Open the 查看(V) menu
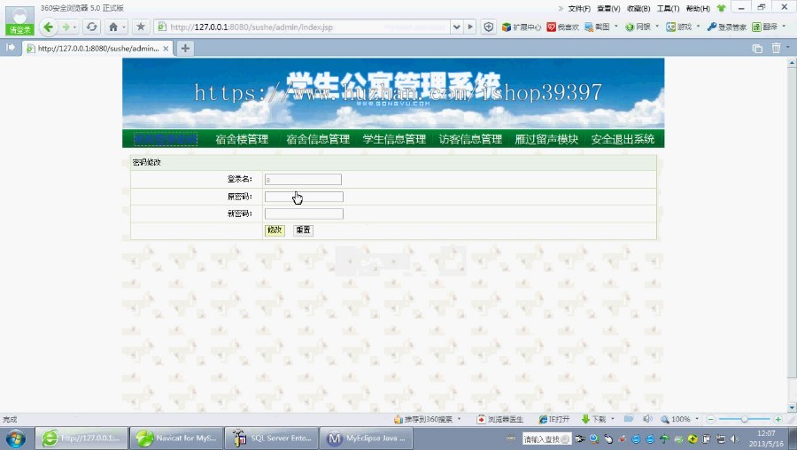797x450 pixels. pos(608,9)
